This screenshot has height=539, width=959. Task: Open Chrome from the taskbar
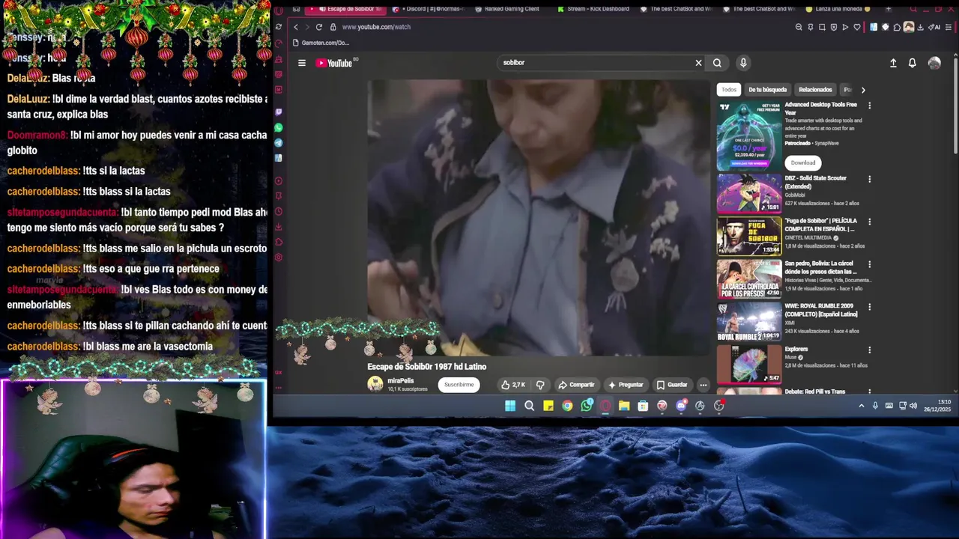click(567, 406)
